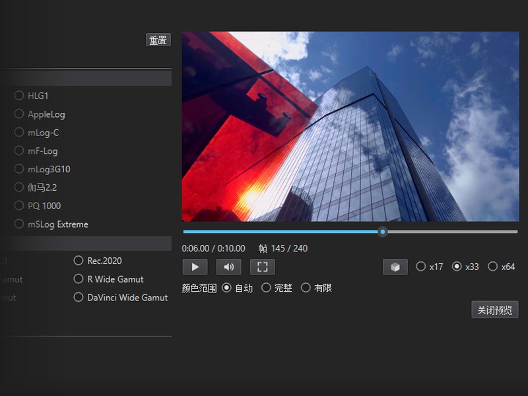Choose AppleLog gamma option
This screenshot has width=528, height=396.
(19, 114)
